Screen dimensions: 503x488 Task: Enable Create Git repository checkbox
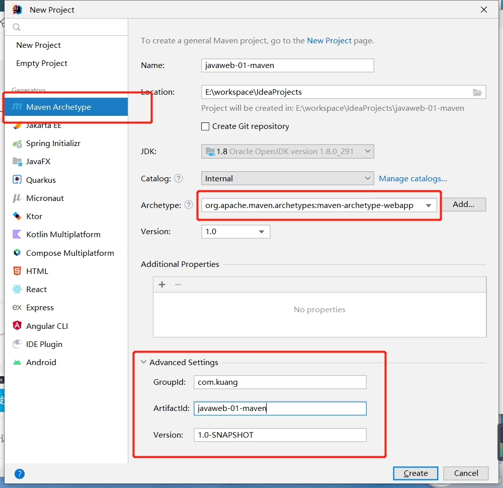pyautogui.click(x=205, y=126)
